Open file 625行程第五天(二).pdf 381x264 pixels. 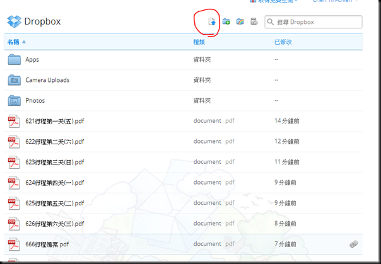point(55,203)
